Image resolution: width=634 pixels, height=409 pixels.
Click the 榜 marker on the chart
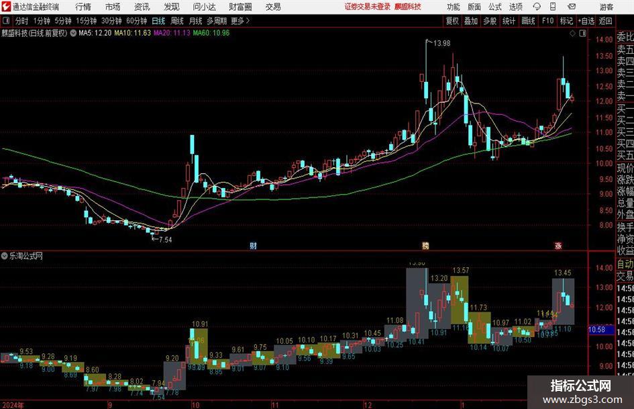click(425, 245)
